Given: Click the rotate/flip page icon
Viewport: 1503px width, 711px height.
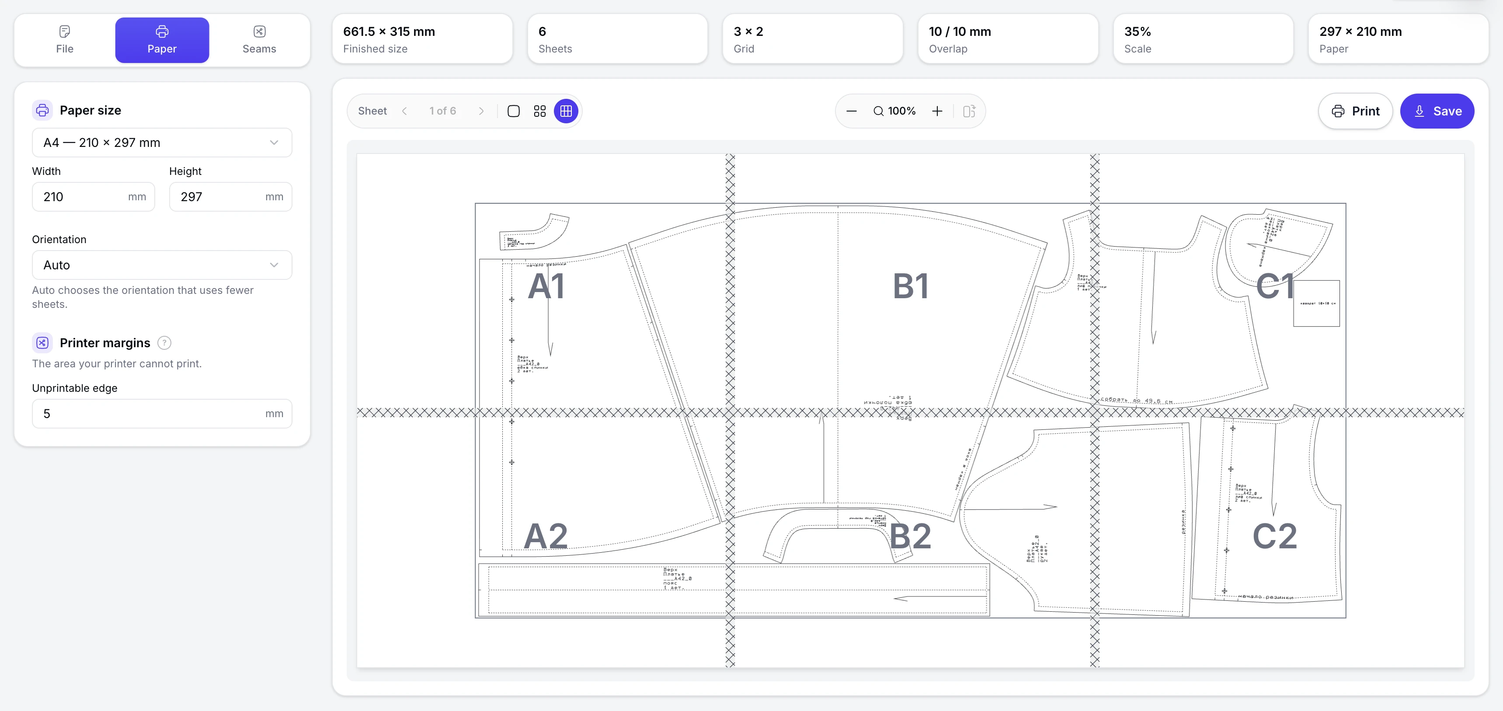Looking at the screenshot, I should 969,111.
